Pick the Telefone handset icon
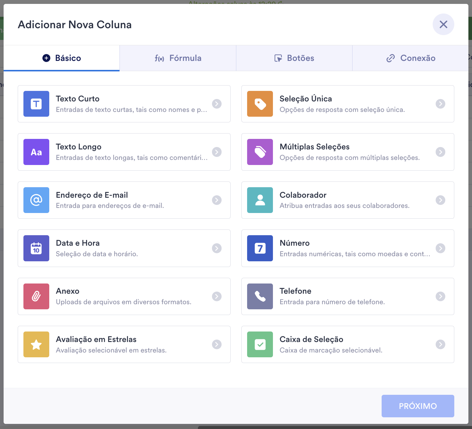 click(260, 296)
